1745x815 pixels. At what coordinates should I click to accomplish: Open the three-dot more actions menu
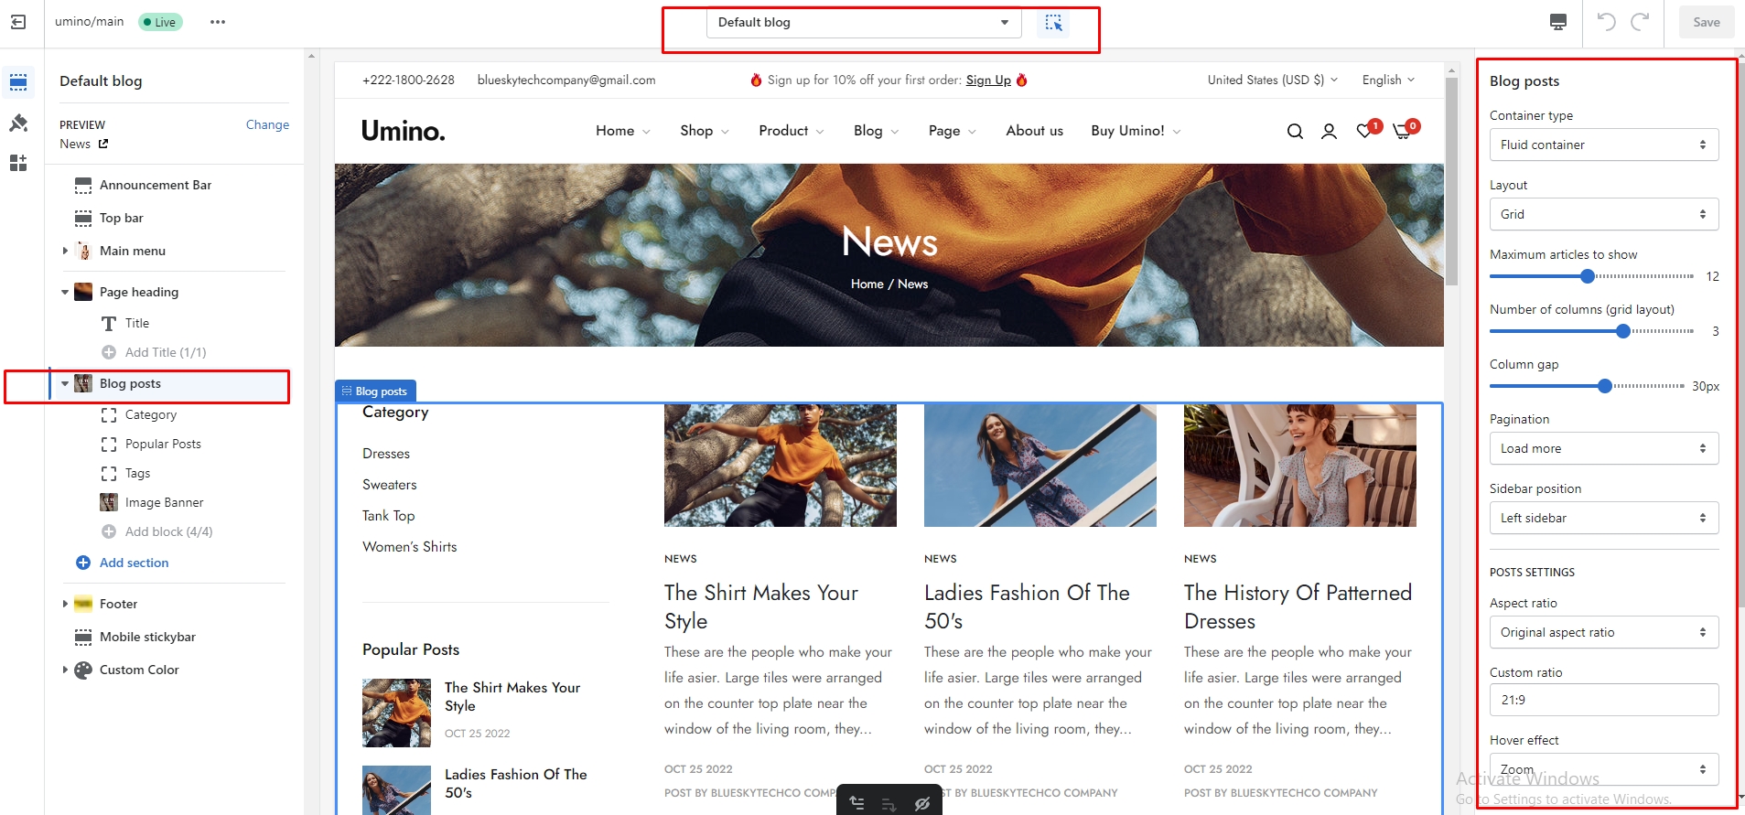click(217, 22)
